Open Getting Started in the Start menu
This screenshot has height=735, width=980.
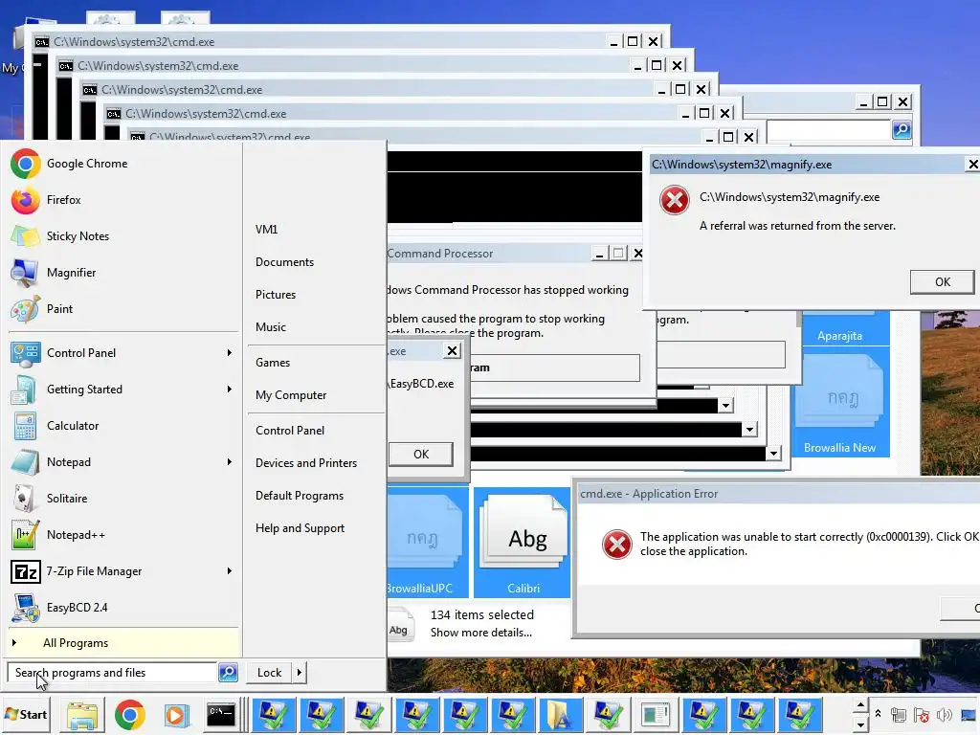(123, 390)
